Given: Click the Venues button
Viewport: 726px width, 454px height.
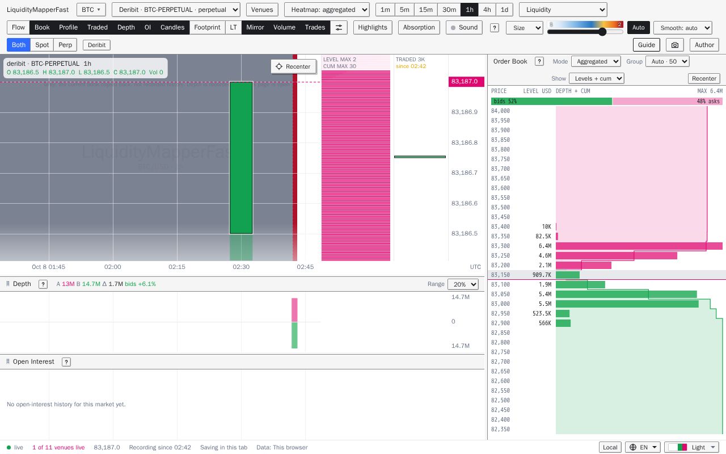Looking at the screenshot, I should (x=261, y=10).
